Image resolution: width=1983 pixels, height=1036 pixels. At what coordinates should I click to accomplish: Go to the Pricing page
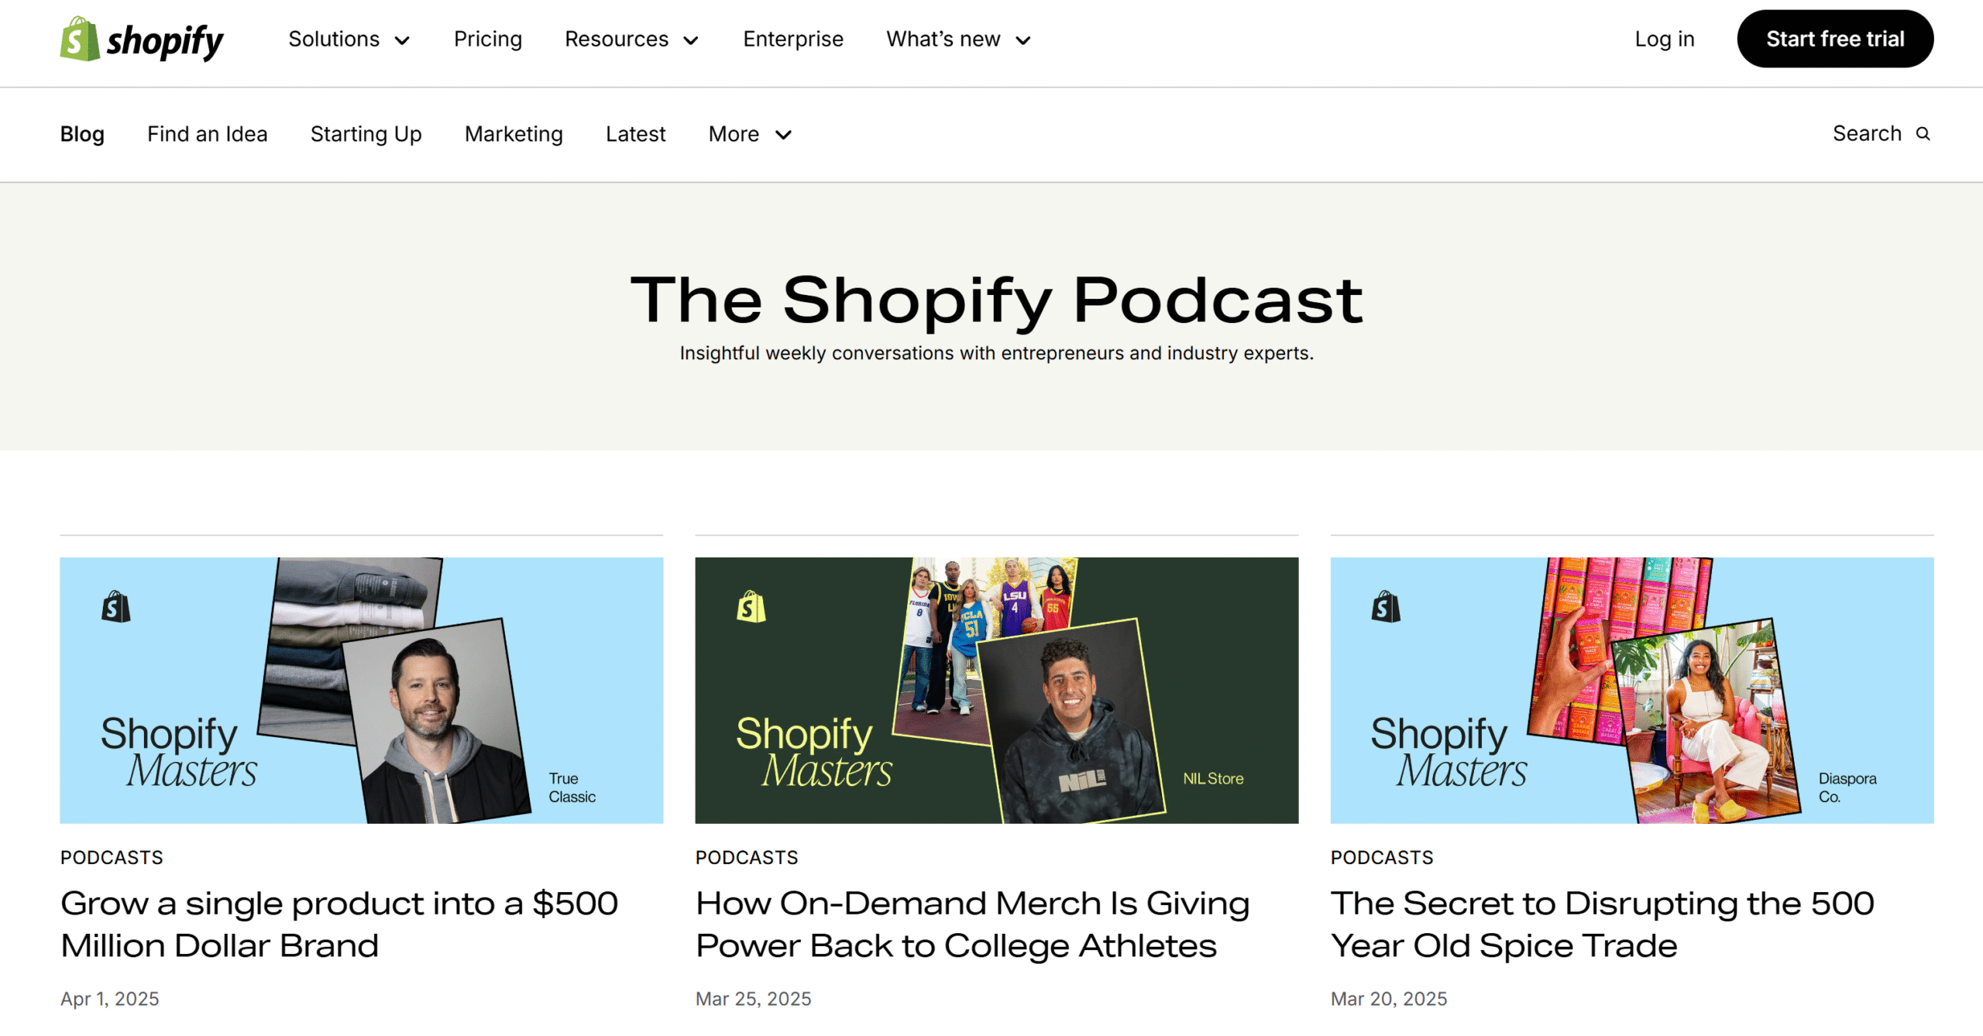tap(488, 39)
